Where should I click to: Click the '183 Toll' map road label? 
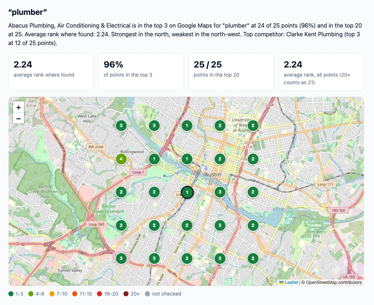coord(338,210)
